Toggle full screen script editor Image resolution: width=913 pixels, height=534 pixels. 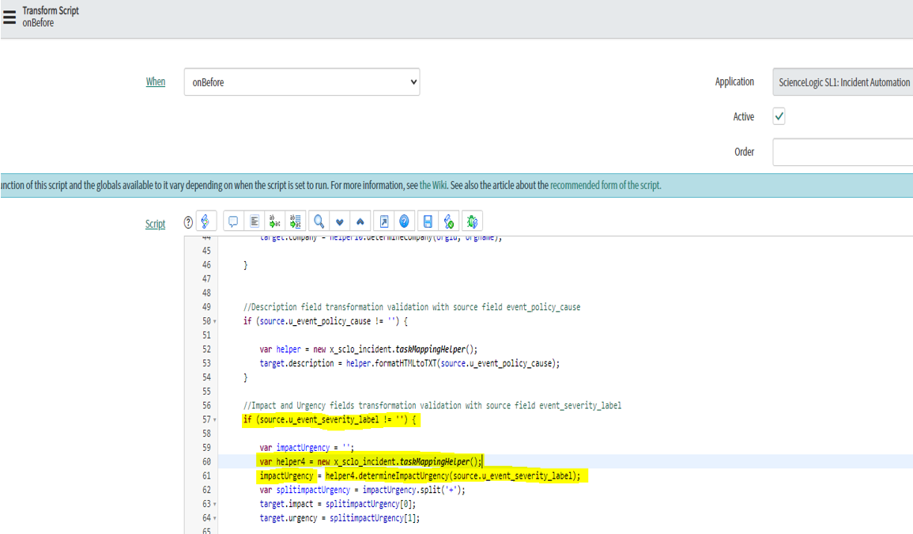pos(383,222)
